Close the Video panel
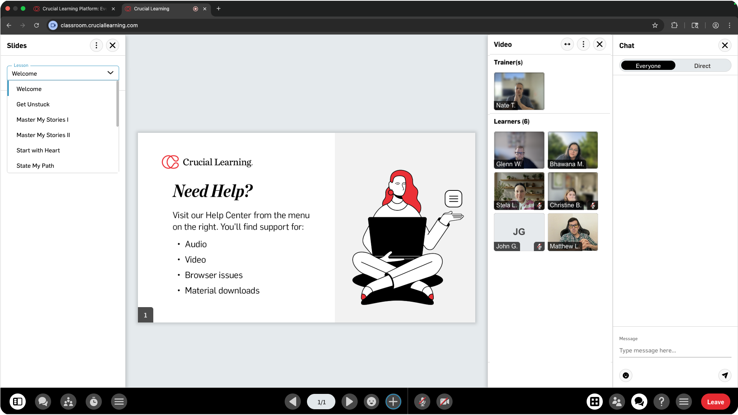Screen dimensions: 738x415 tap(600, 45)
